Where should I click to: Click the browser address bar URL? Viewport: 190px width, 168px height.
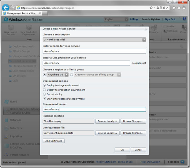[x=47, y=8]
